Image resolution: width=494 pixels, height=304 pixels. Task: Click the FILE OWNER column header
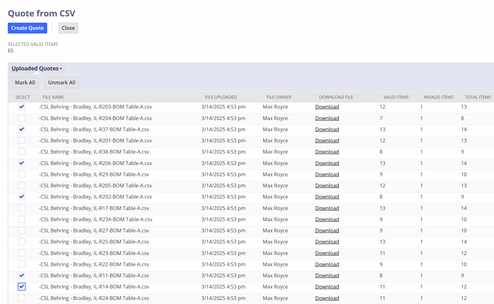[x=279, y=97]
